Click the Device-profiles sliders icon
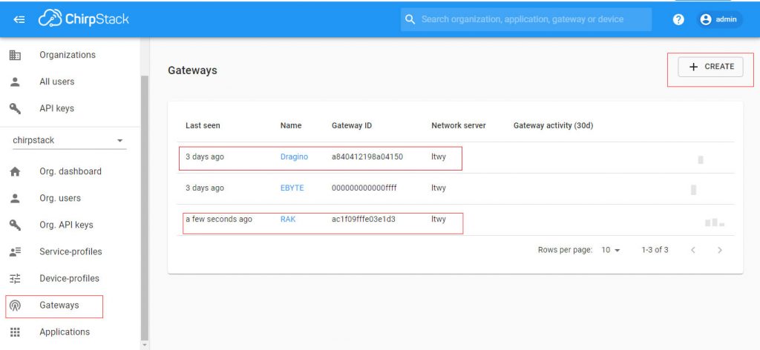 click(x=15, y=278)
